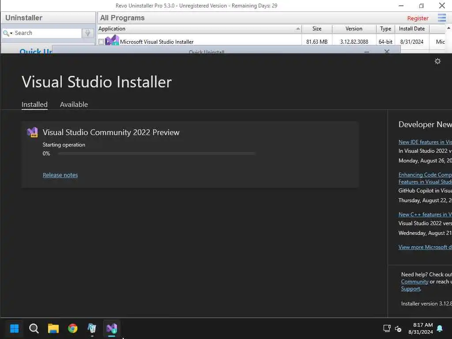Switch to the Installed tab
This screenshot has width=452, height=339.
click(x=34, y=104)
